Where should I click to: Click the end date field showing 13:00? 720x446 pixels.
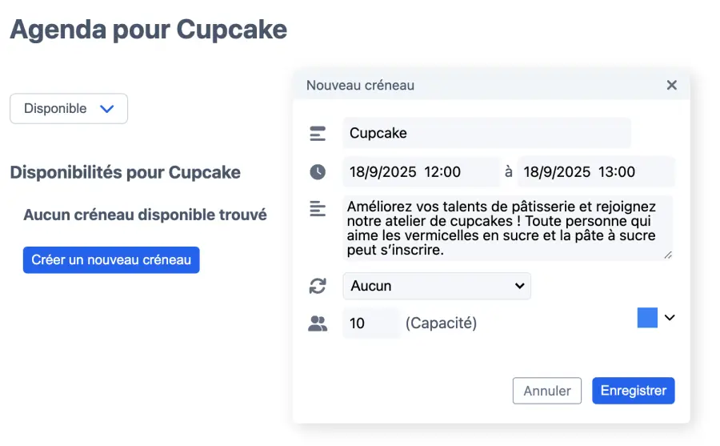pyautogui.click(x=596, y=171)
